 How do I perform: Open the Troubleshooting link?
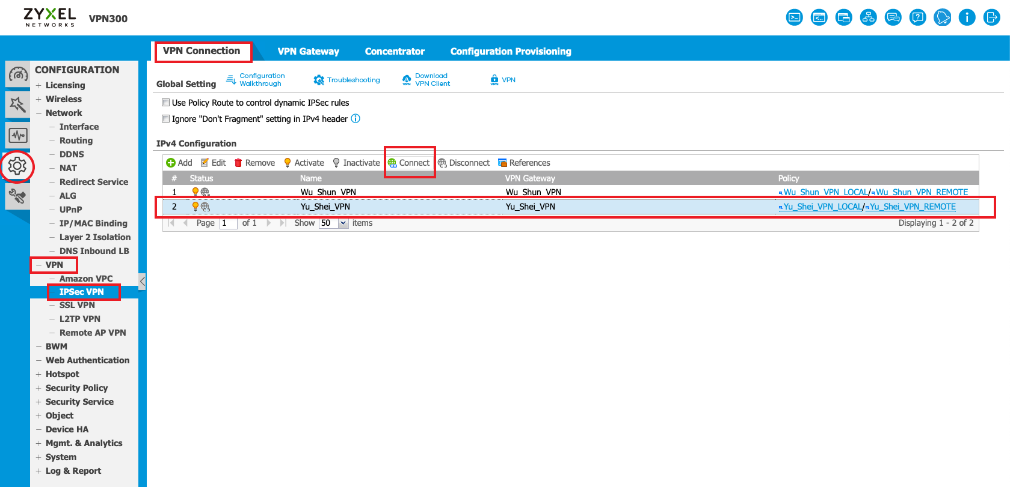pyautogui.click(x=347, y=80)
